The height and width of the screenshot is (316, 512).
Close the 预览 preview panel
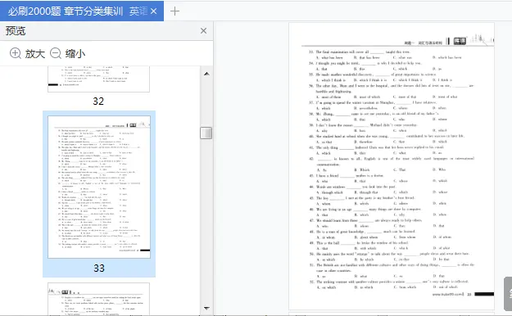point(203,30)
